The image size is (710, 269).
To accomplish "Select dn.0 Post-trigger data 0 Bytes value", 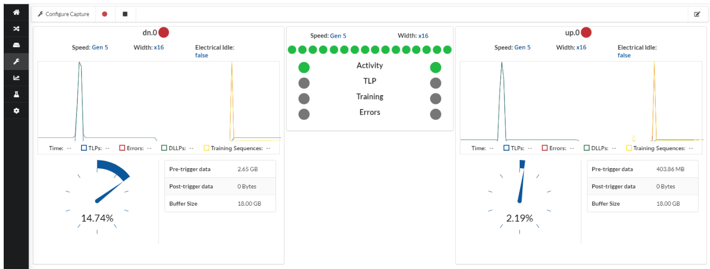I will click(247, 186).
